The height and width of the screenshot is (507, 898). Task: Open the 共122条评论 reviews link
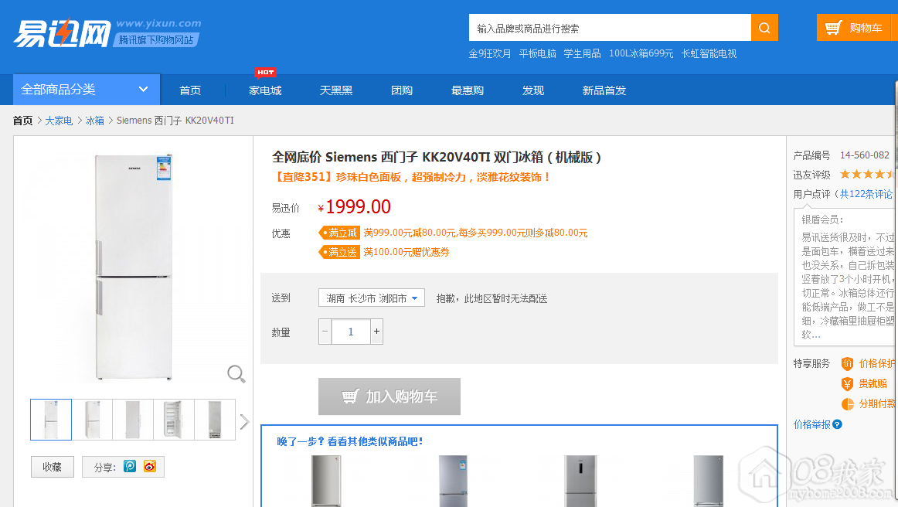[x=866, y=194]
